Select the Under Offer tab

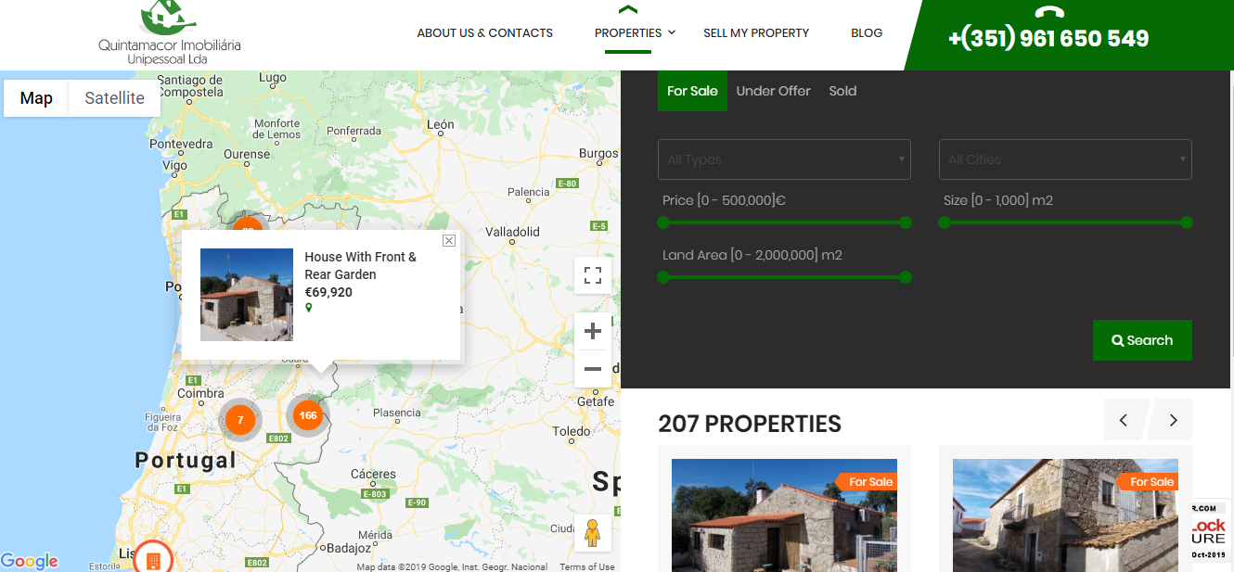(773, 91)
